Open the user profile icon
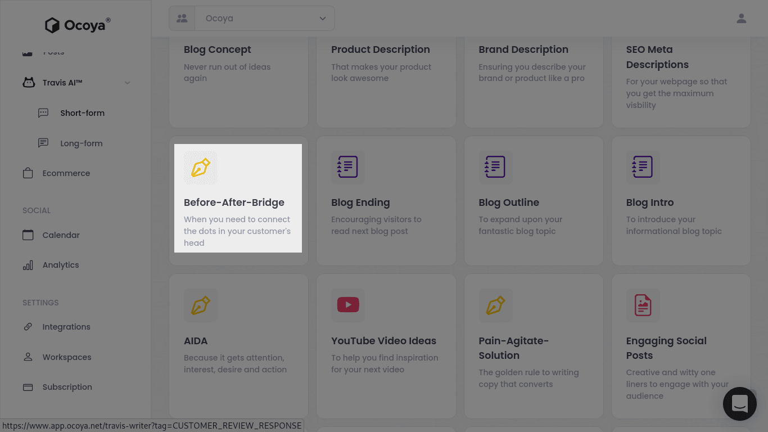Image resolution: width=768 pixels, height=432 pixels. 742,19
